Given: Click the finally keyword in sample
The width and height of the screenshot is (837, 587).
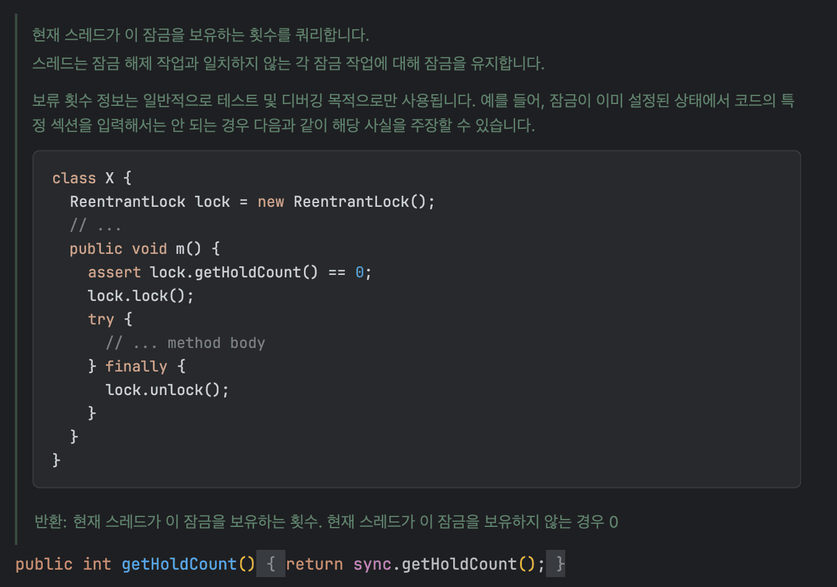Looking at the screenshot, I should (x=136, y=367).
